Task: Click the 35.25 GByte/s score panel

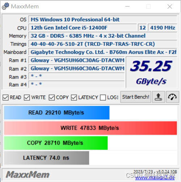Action: 152,72
